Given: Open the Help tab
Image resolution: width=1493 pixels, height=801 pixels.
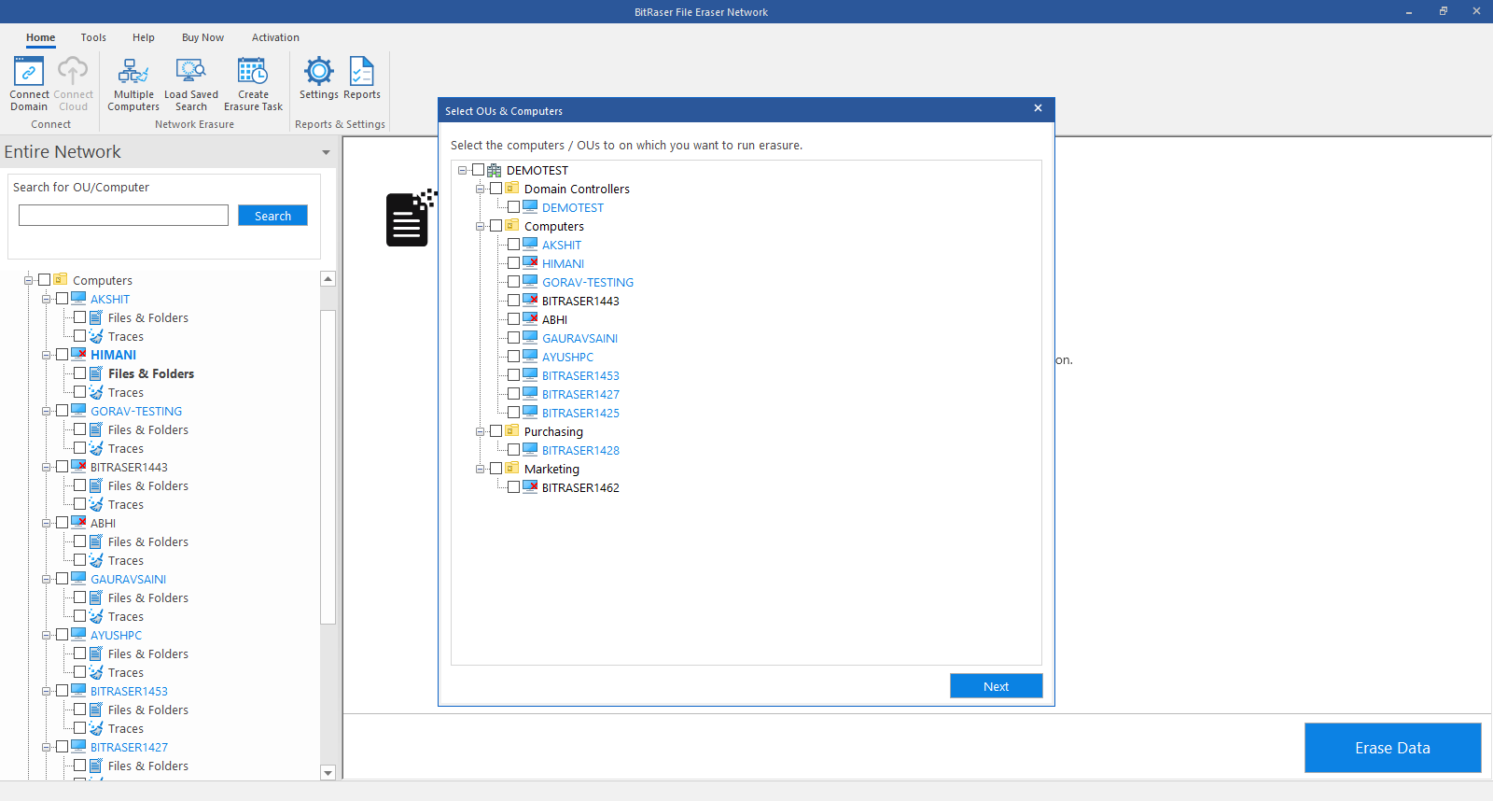Looking at the screenshot, I should tap(144, 37).
